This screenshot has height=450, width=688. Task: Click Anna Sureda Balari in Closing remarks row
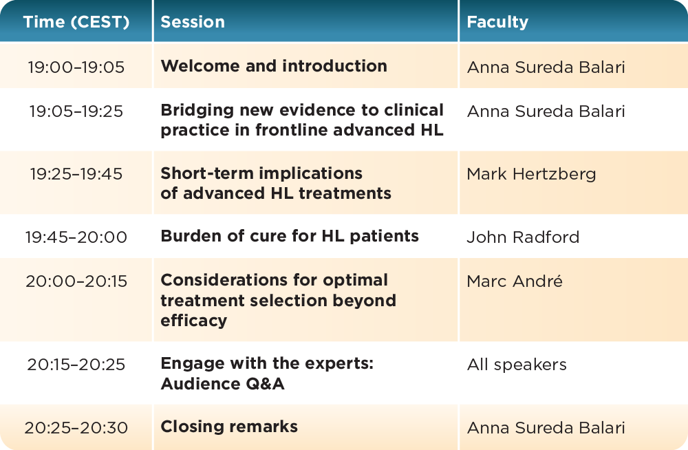click(546, 428)
